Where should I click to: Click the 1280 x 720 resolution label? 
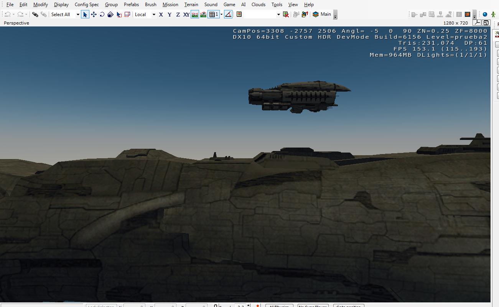coord(456,23)
